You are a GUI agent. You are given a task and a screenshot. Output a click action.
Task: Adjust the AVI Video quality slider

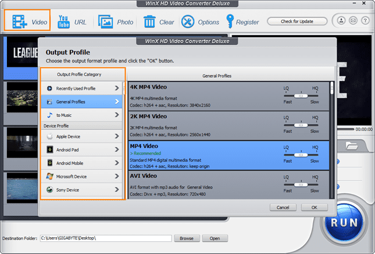point(301,184)
